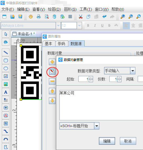
Task: Click the scissors cut icon
Action: pyautogui.click(x=81, y=17)
